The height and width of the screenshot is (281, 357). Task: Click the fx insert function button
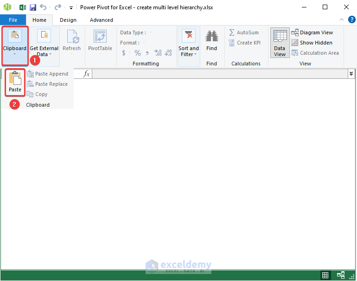86,74
